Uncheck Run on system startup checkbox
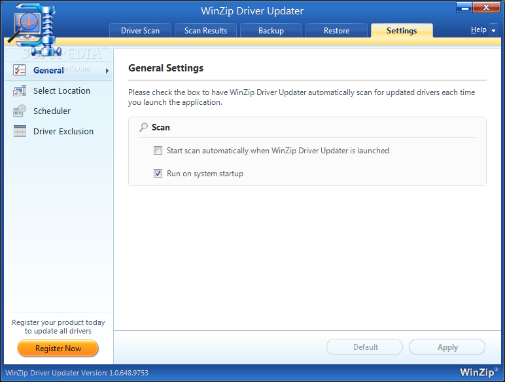The width and height of the screenshot is (505, 382). (158, 174)
